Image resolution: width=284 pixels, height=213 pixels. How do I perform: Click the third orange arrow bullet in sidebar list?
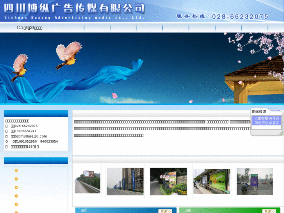click(16, 188)
